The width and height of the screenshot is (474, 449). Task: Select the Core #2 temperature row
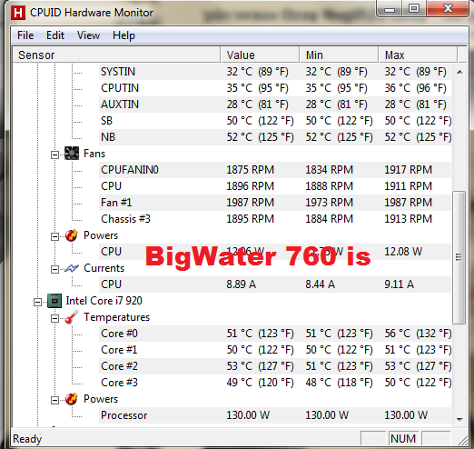[x=275, y=366]
